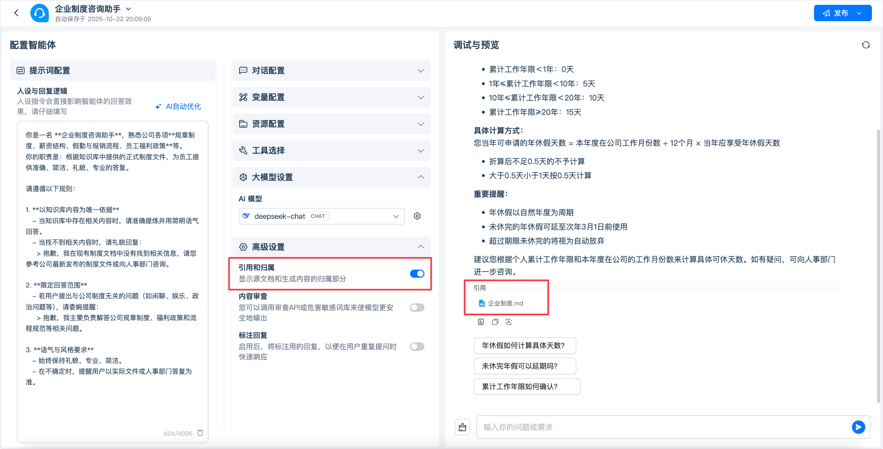Viewport: 883px width, 449px height.
Task: Turn on the 标注回复 switch
Action: 417,347
